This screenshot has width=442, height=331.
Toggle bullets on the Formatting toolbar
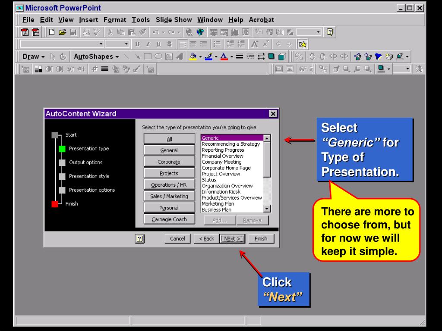pyautogui.click(x=217, y=44)
